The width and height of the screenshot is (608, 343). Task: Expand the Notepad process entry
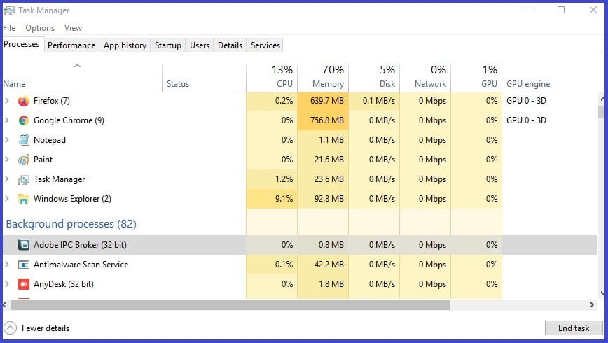[7, 140]
